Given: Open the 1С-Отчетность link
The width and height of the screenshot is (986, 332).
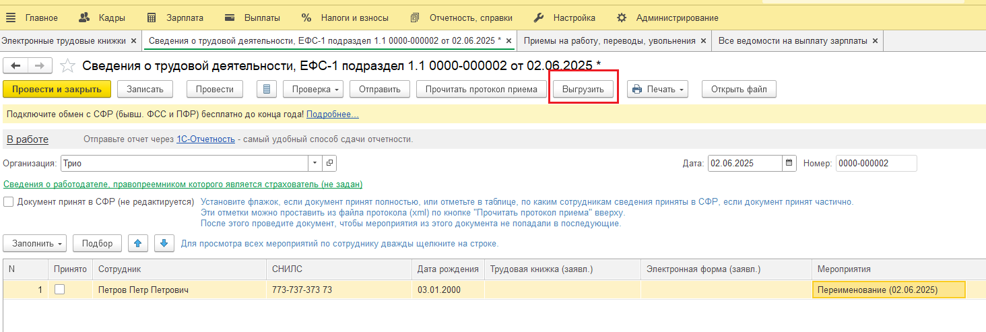Looking at the screenshot, I should [x=205, y=139].
